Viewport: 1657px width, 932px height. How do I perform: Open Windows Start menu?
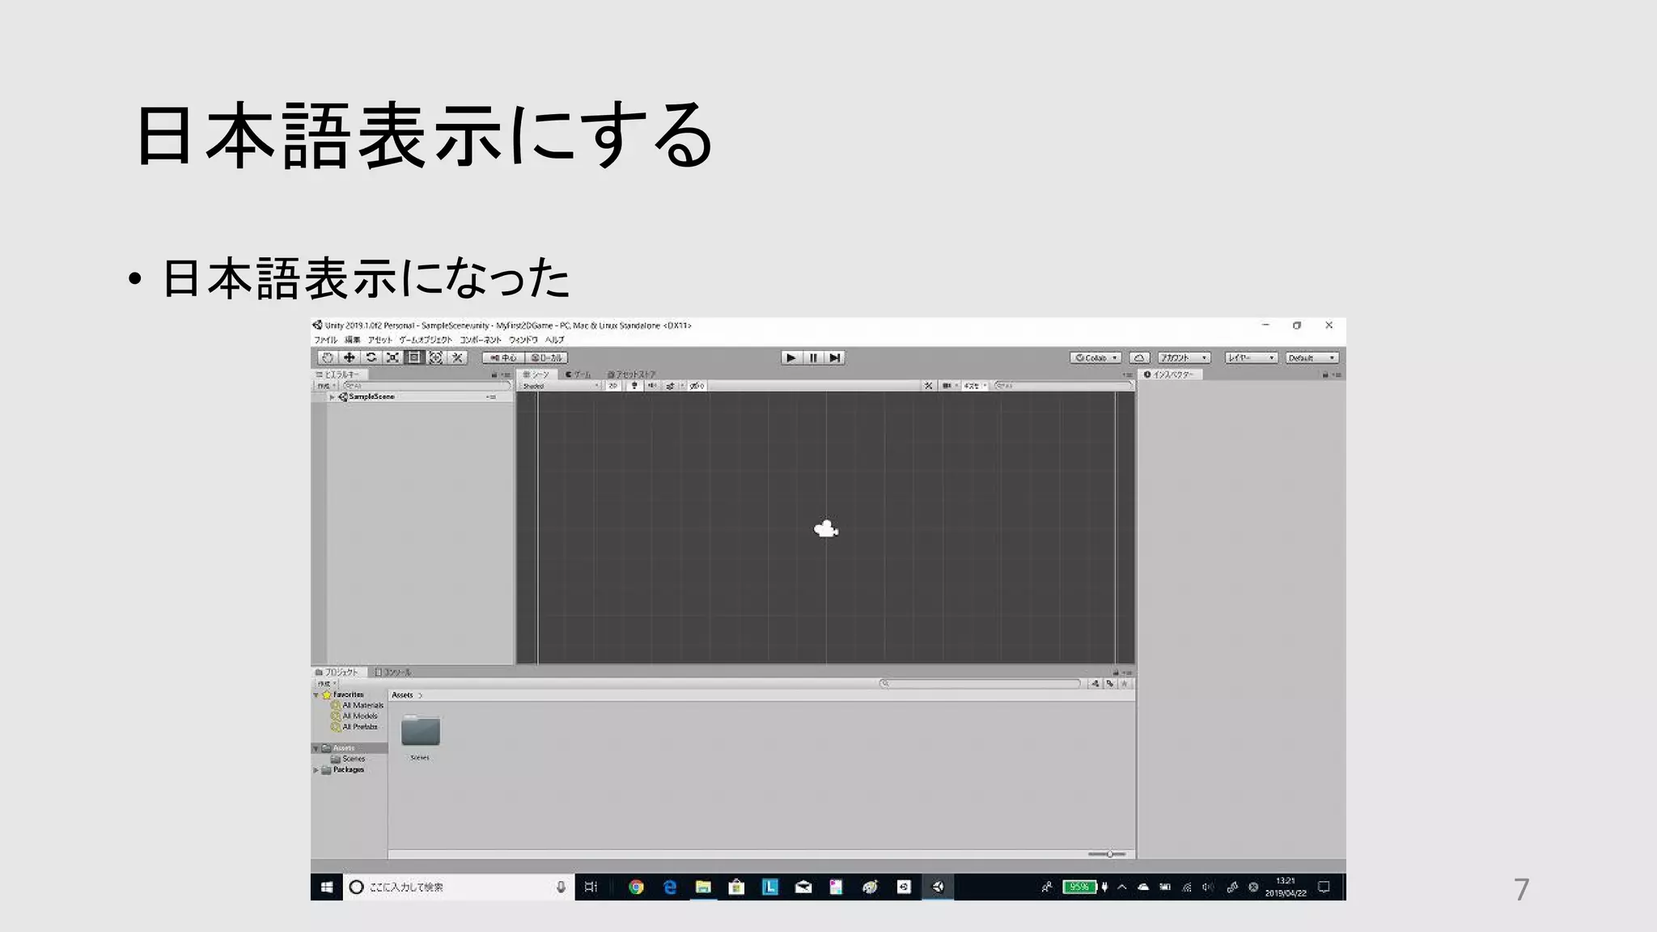point(327,888)
